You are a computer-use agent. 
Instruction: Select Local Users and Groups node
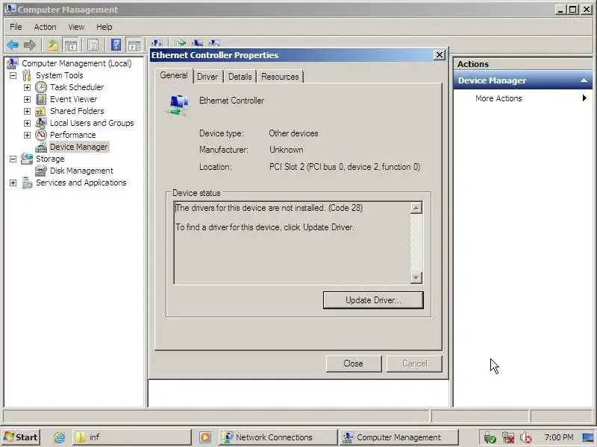point(92,123)
